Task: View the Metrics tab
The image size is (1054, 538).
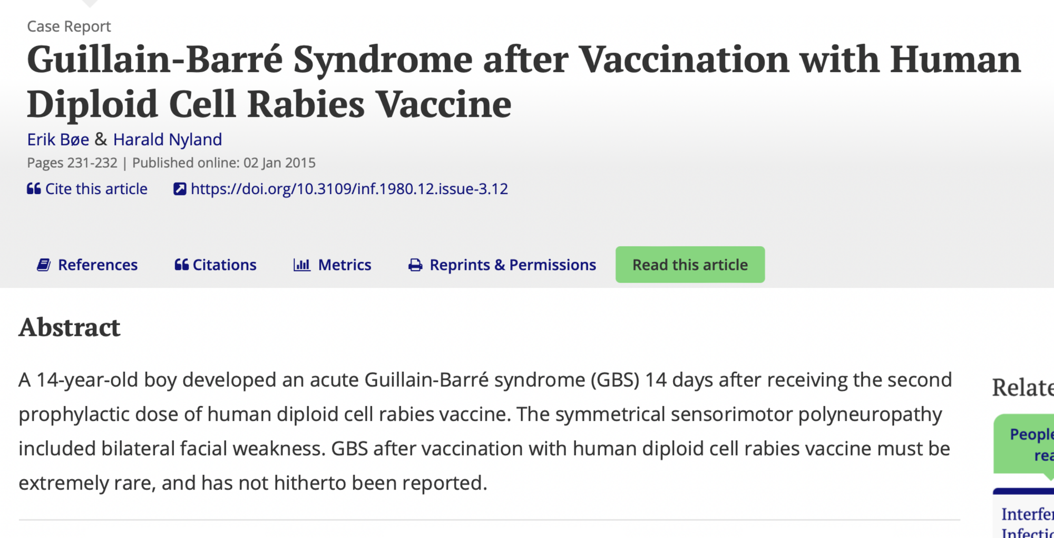Action: [x=333, y=265]
